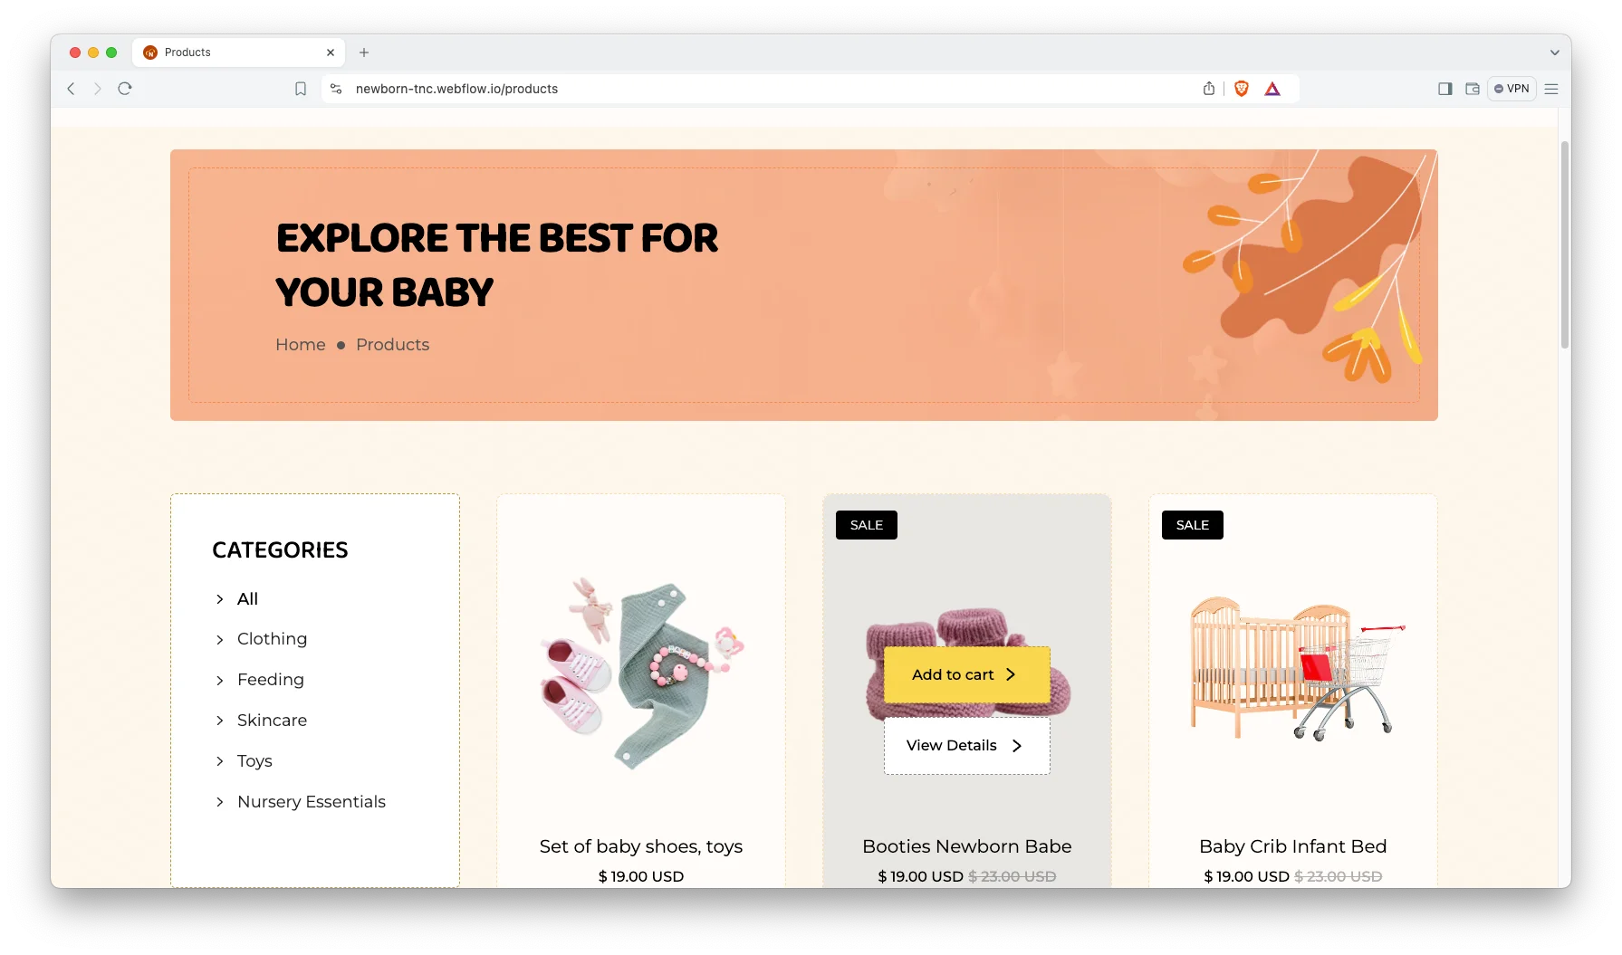The height and width of the screenshot is (955, 1622).
Task: Click the Add to cart button
Action: click(966, 674)
